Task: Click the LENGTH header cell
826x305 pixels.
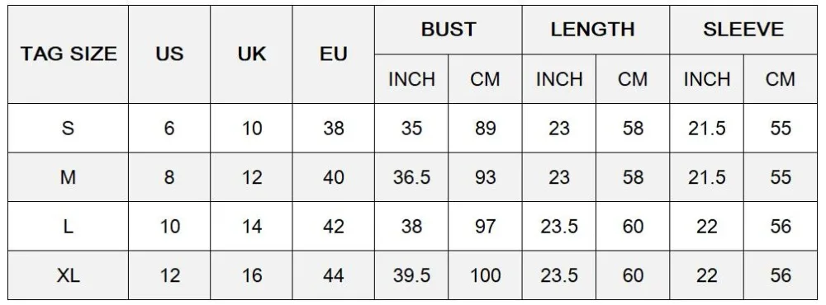Action: [x=596, y=30]
